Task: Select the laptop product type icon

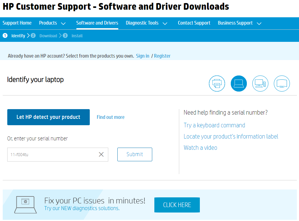Action: pos(239,83)
